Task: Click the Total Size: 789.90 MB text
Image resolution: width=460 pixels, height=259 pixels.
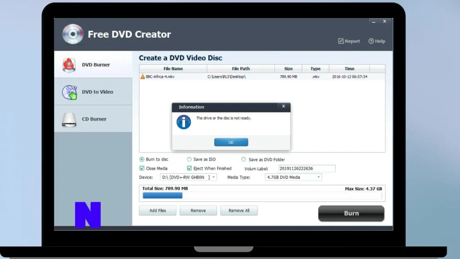Action: pos(165,188)
